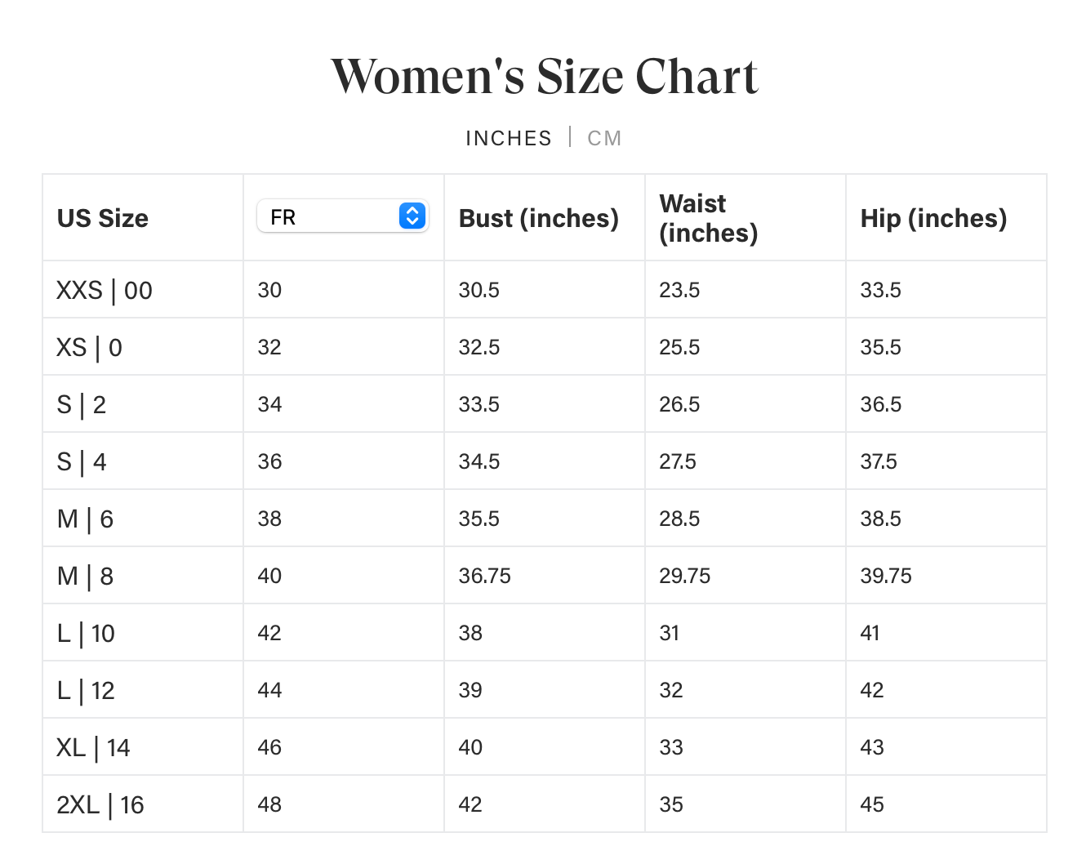Click the Bust (inches) column header
This screenshot has height=864, width=1086.
pos(539,219)
